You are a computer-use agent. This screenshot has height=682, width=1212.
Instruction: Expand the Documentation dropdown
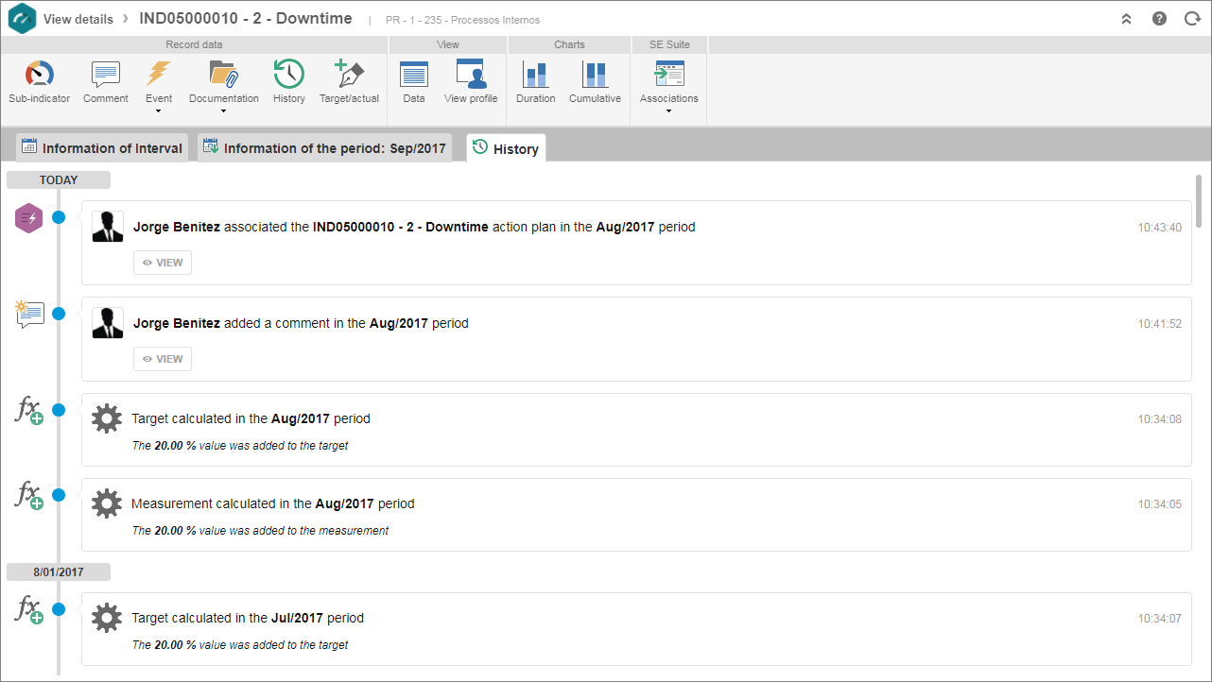pyautogui.click(x=224, y=111)
